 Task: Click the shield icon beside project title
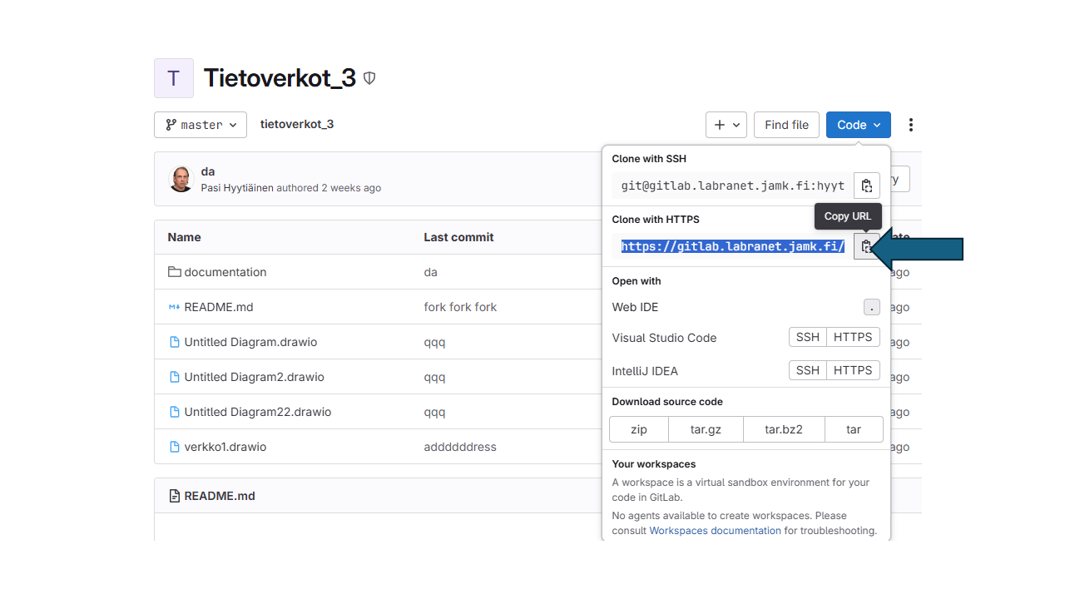pos(369,78)
